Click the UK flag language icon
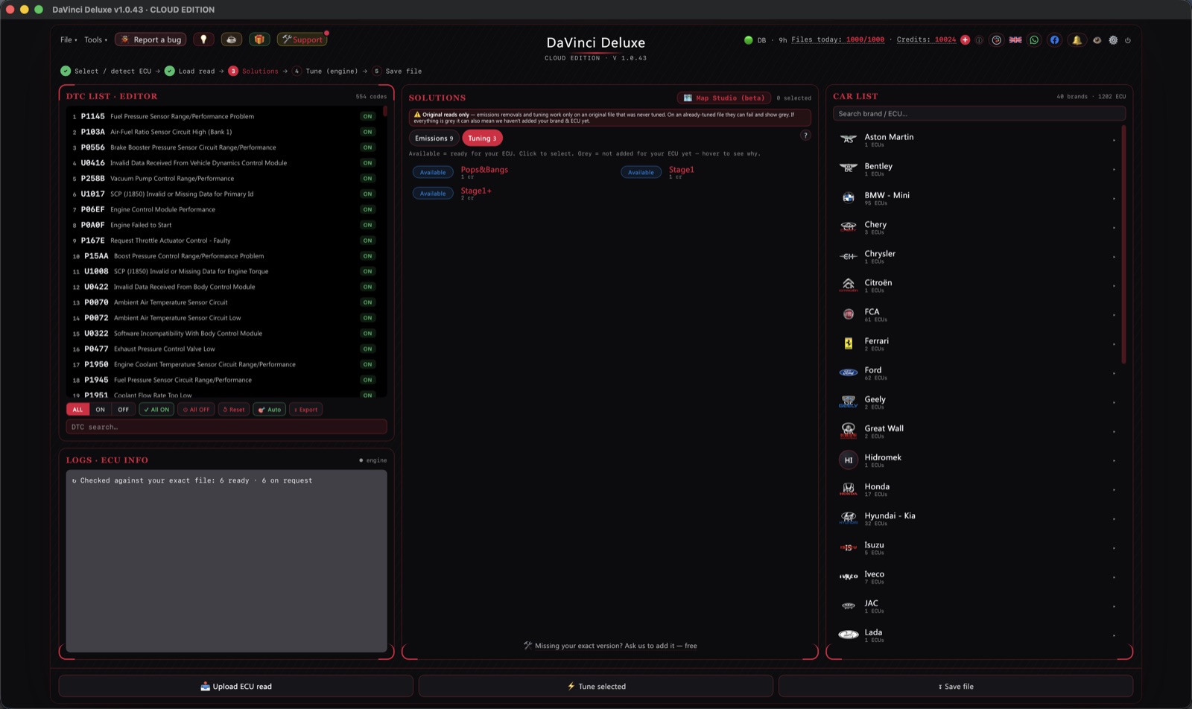This screenshot has width=1192, height=709. pyautogui.click(x=1015, y=40)
